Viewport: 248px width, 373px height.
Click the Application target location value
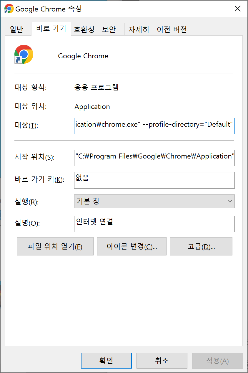tap(92, 107)
